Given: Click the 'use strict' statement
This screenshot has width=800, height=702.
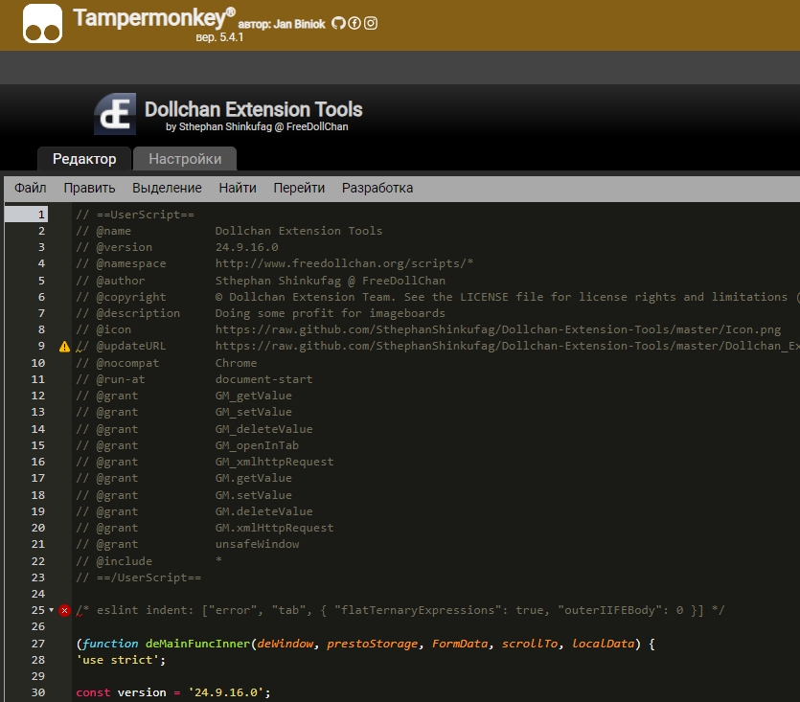Looking at the screenshot, I should [121, 660].
